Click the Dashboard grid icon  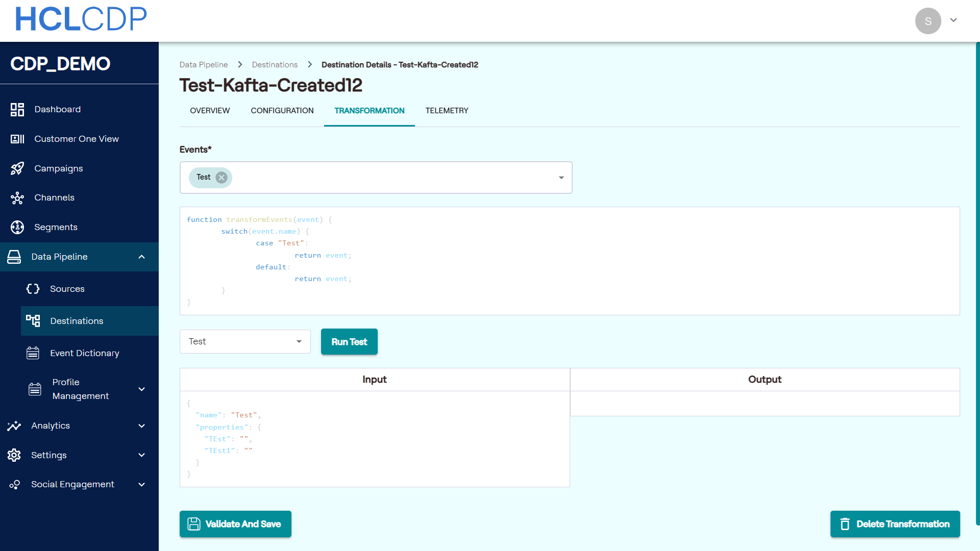point(17,109)
